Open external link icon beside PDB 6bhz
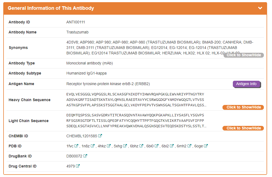This screenshot has height=177, width=272. tap(141, 146)
